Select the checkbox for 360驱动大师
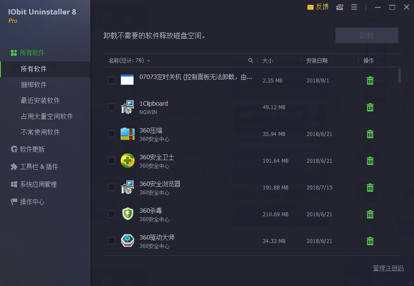This screenshot has height=286, width=414. [x=111, y=240]
